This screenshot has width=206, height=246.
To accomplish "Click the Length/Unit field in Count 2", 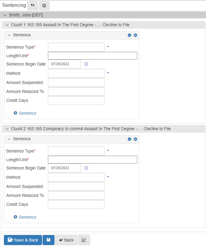I will pos(92,160).
